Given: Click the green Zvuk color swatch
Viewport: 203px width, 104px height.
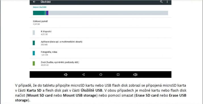Looking at the screenshot, I should (34, 63).
